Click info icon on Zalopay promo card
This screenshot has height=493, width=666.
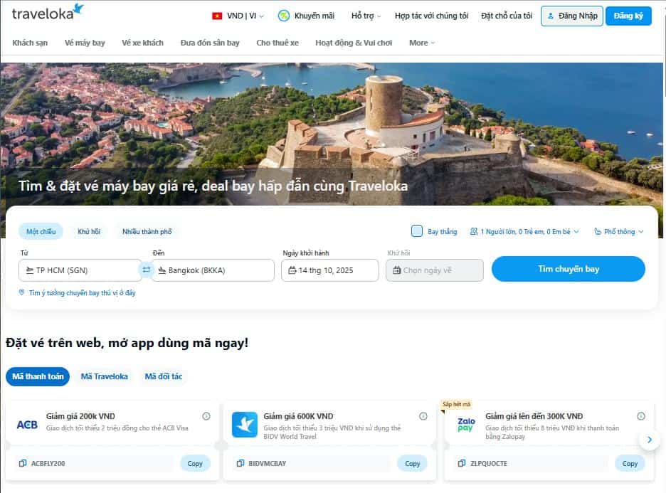[x=640, y=416]
